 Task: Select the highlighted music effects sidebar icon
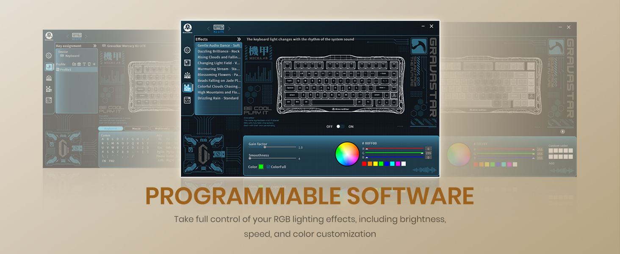(x=187, y=88)
